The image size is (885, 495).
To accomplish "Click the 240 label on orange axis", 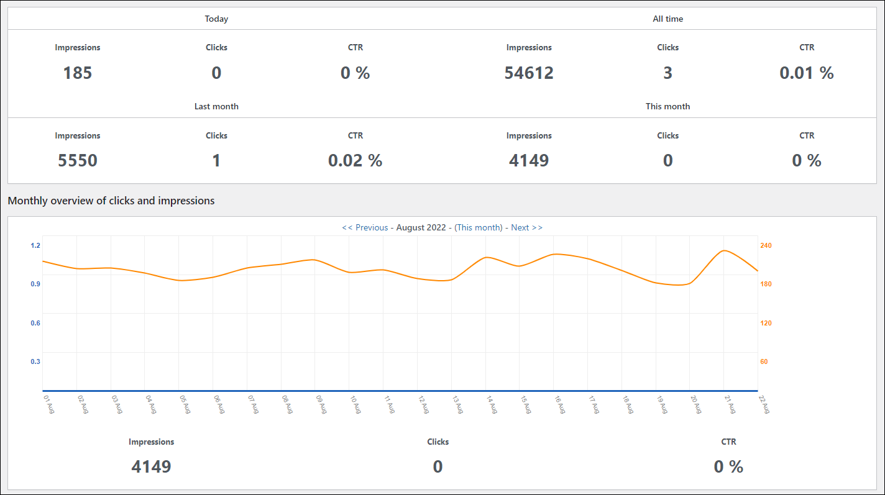I will 766,245.
